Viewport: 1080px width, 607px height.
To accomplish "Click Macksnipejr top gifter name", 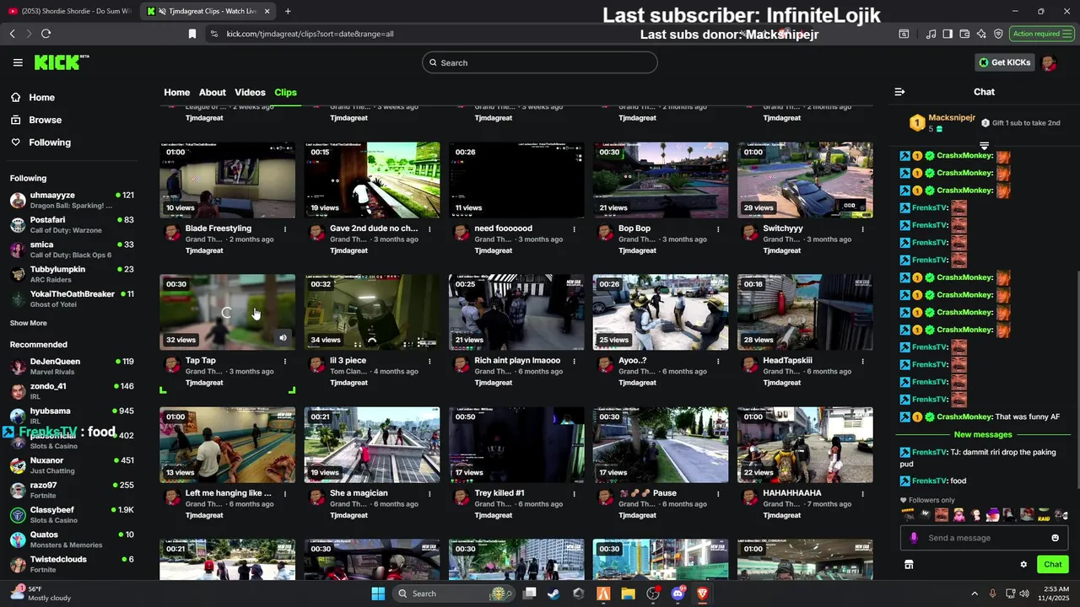I will 952,117.
